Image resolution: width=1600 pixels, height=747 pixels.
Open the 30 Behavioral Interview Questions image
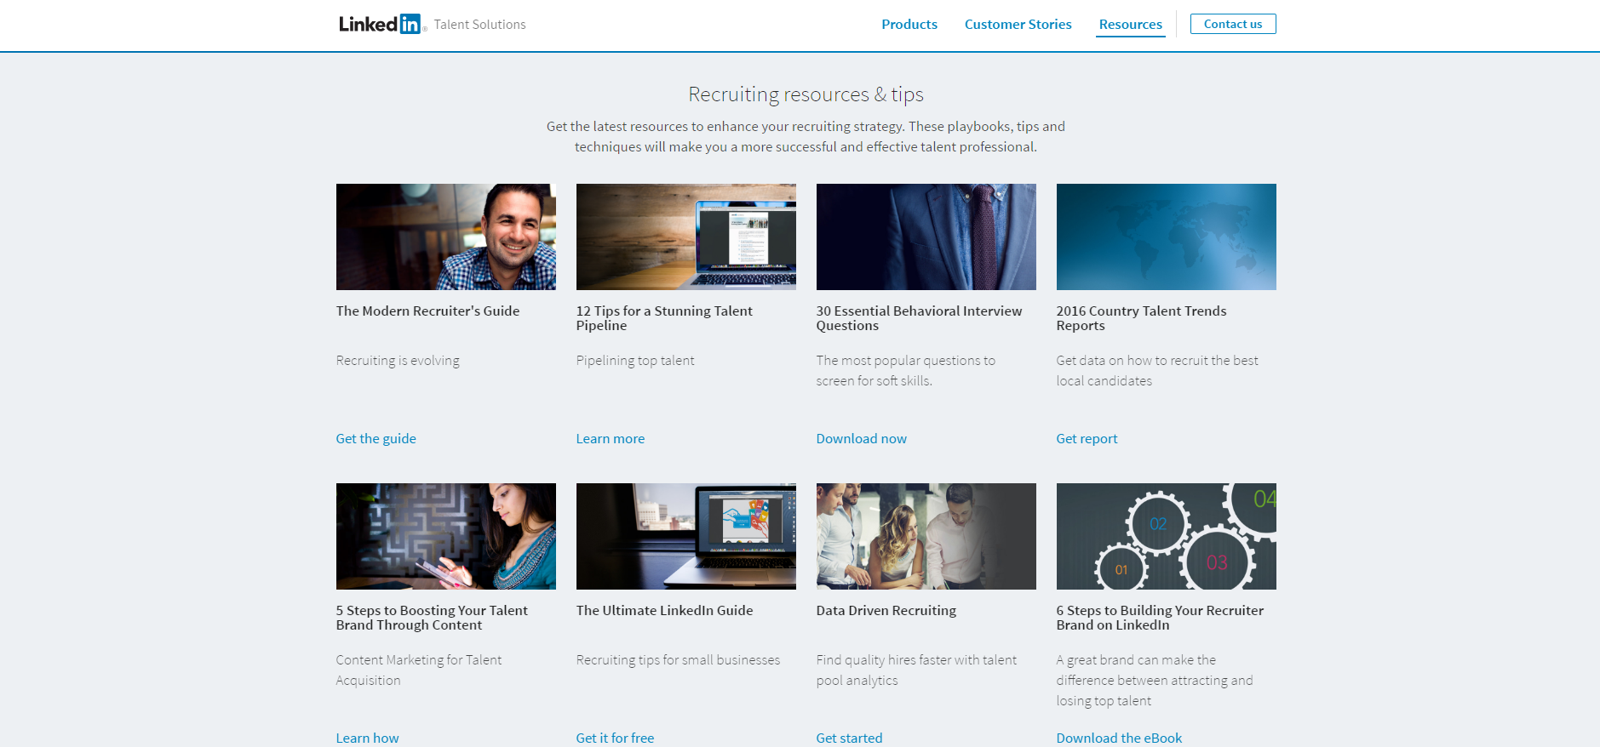pyautogui.click(x=926, y=237)
